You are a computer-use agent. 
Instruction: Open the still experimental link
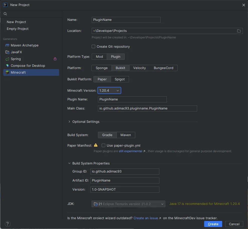(130, 151)
